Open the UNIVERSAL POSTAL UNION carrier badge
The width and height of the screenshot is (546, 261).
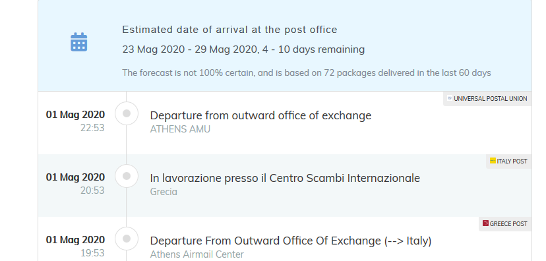pyautogui.click(x=487, y=99)
